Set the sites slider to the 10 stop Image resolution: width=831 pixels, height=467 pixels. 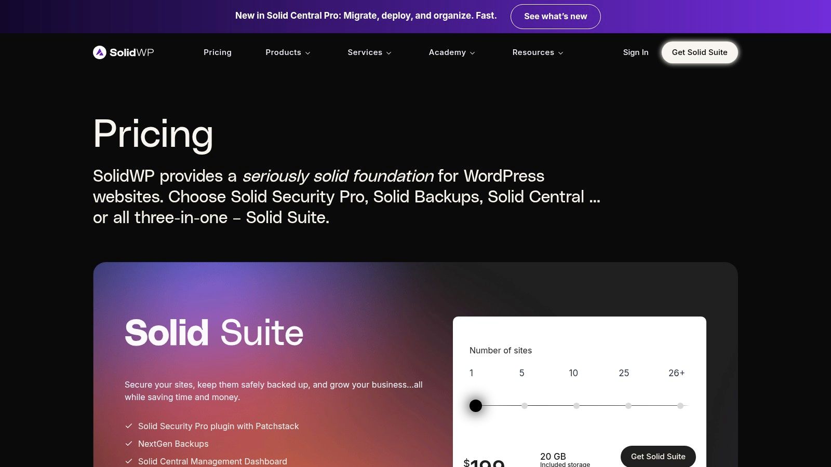[577, 406]
